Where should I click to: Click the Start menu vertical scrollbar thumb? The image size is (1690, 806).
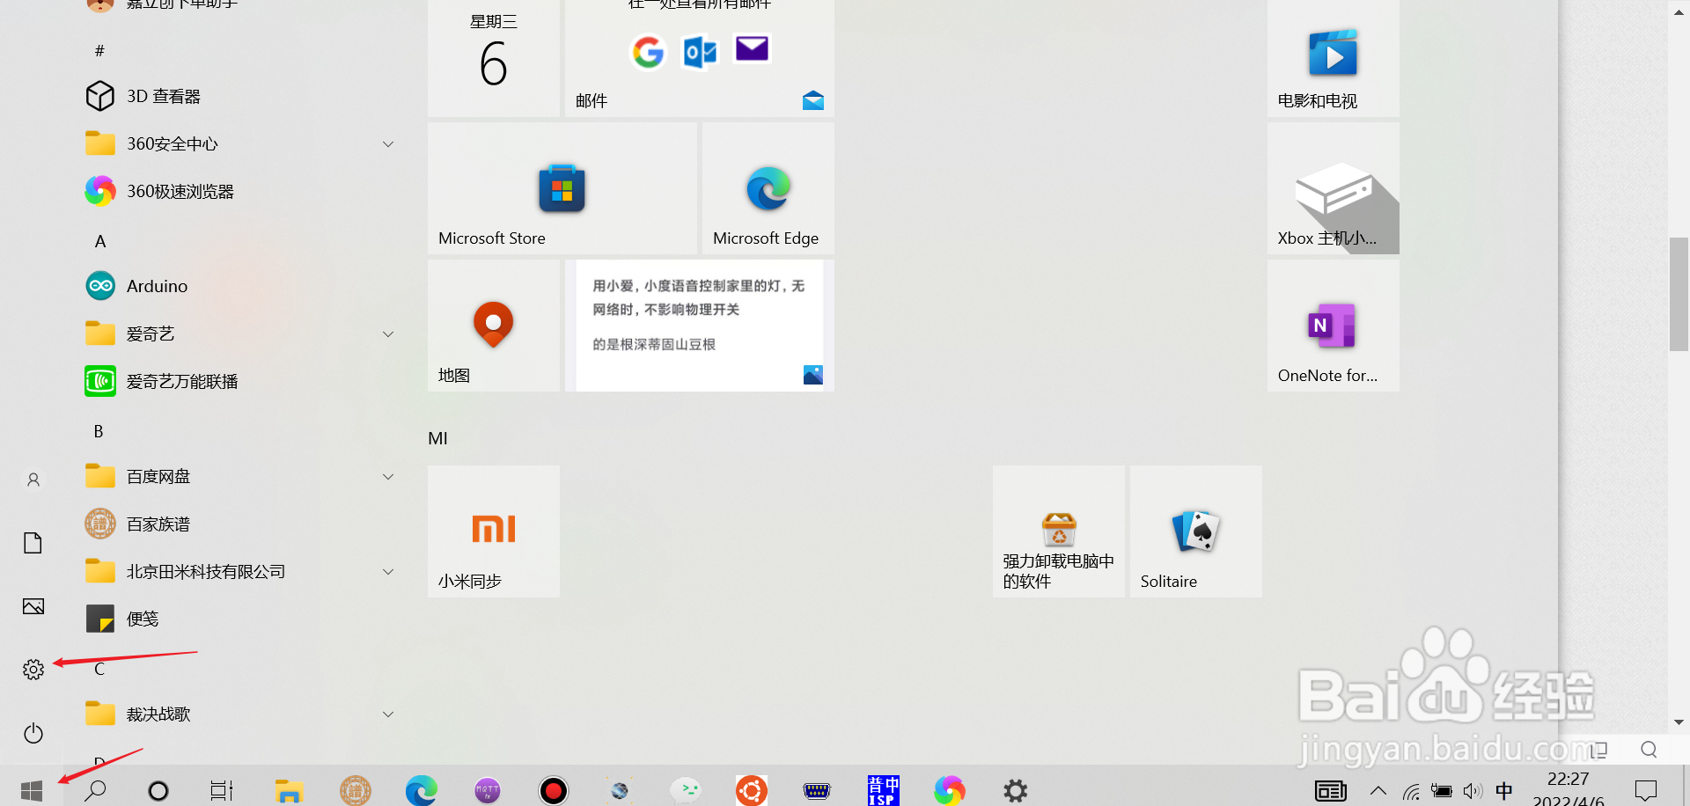1679,294
